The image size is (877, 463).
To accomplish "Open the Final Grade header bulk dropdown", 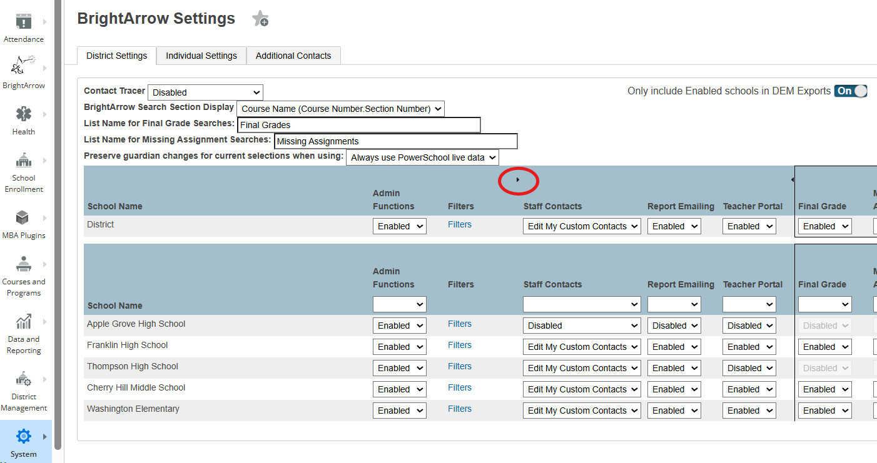I will [825, 304].
